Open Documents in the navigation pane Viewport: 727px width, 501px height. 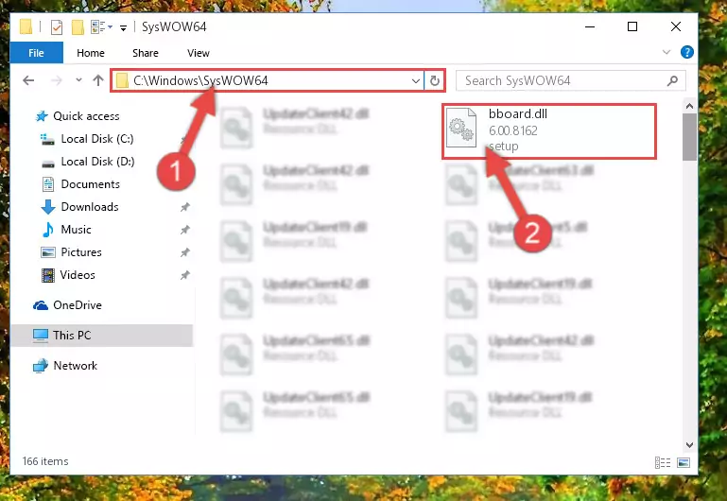[x=91, y=184]
